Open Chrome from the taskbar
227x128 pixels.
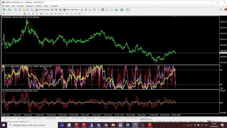[106, 125]
